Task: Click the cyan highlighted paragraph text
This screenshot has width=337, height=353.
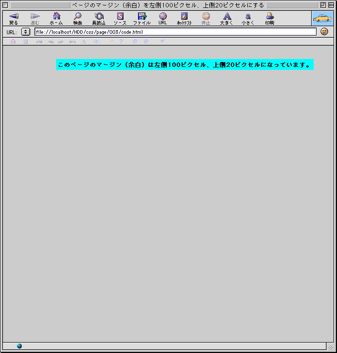Action: coord(185,64)
